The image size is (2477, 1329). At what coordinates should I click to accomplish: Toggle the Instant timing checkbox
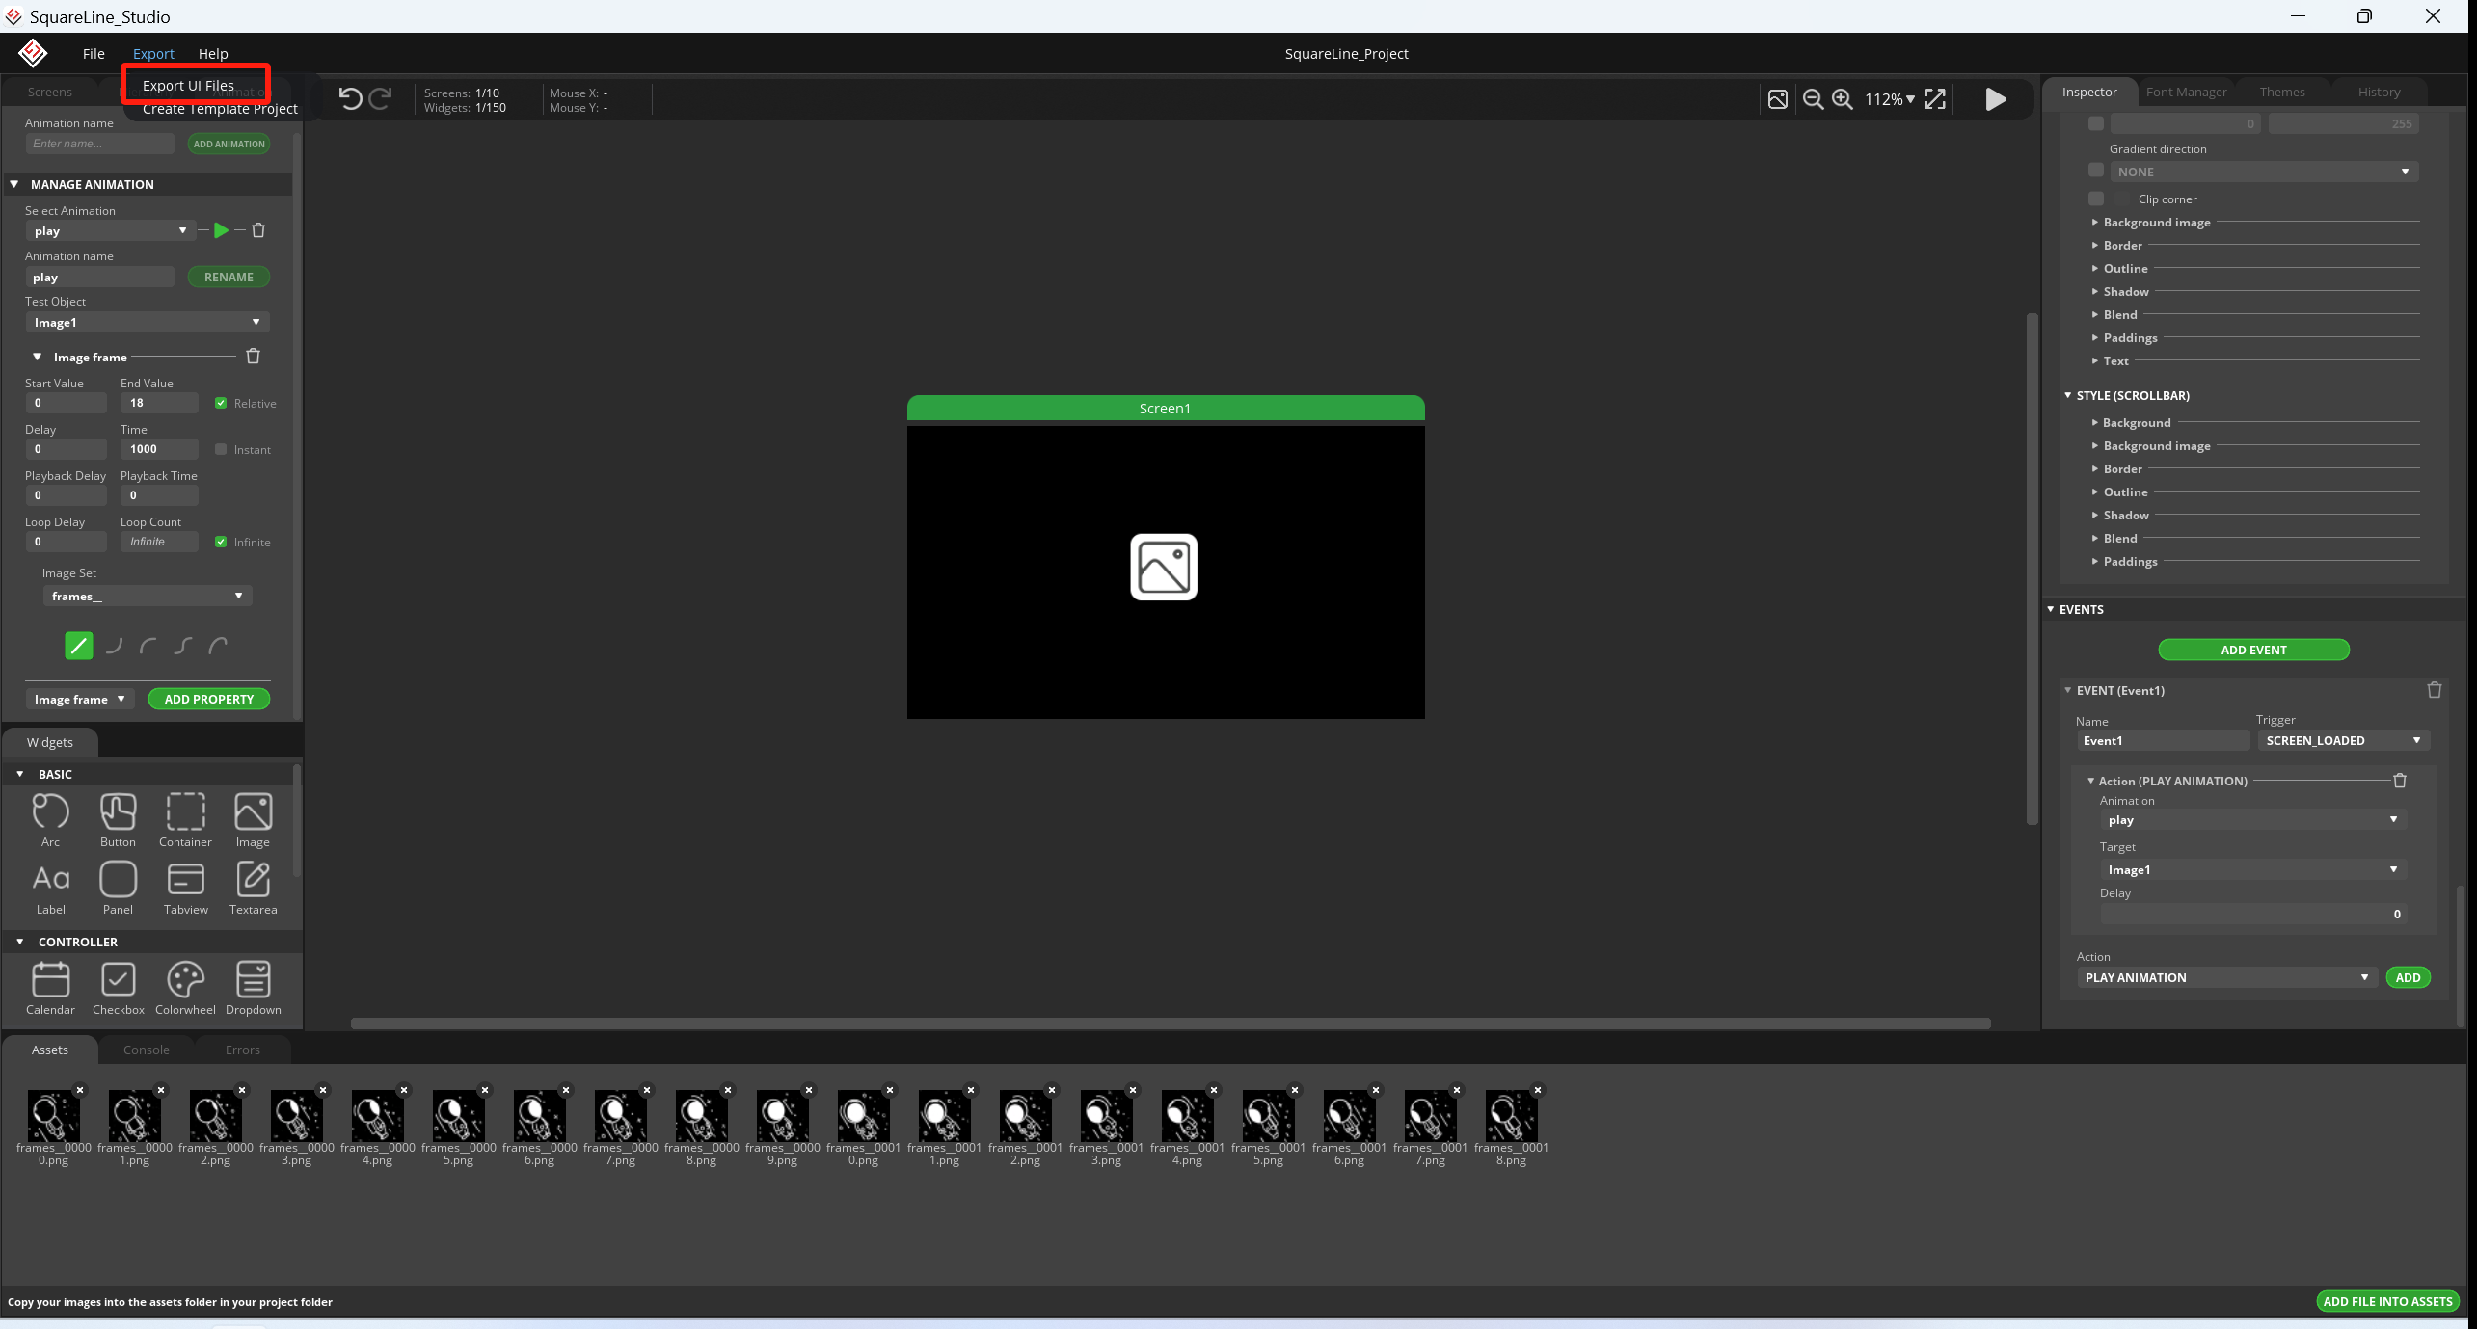coord(221,448)
